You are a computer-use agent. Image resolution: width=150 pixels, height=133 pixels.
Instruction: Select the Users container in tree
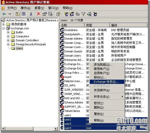pos(19,48)
